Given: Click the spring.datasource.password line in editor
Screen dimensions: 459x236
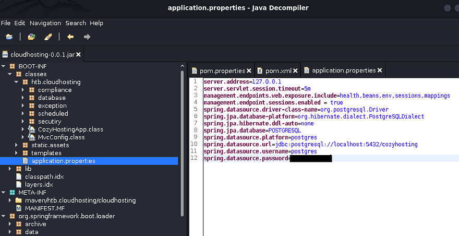Looking at the screenshot, I should click(x=245, y=158).
